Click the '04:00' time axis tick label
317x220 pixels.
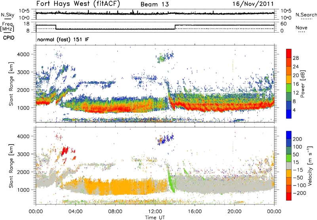pyautogui.click(x=76, y=212)
